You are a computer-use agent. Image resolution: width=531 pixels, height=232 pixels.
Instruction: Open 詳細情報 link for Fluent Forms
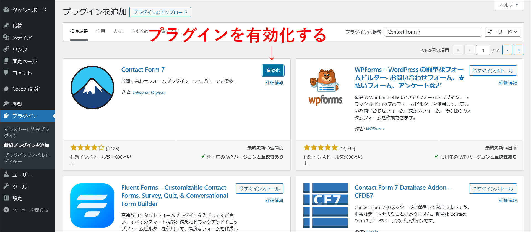click(x=274, y=201)
